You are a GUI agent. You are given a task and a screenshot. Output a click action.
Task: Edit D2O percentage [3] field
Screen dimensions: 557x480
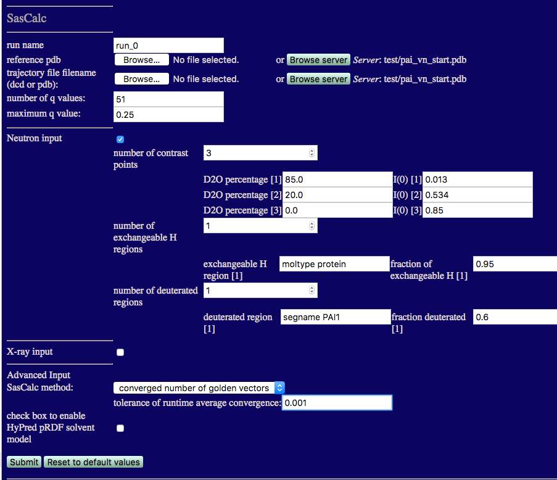pyautogui.click(x=337, y=210)
